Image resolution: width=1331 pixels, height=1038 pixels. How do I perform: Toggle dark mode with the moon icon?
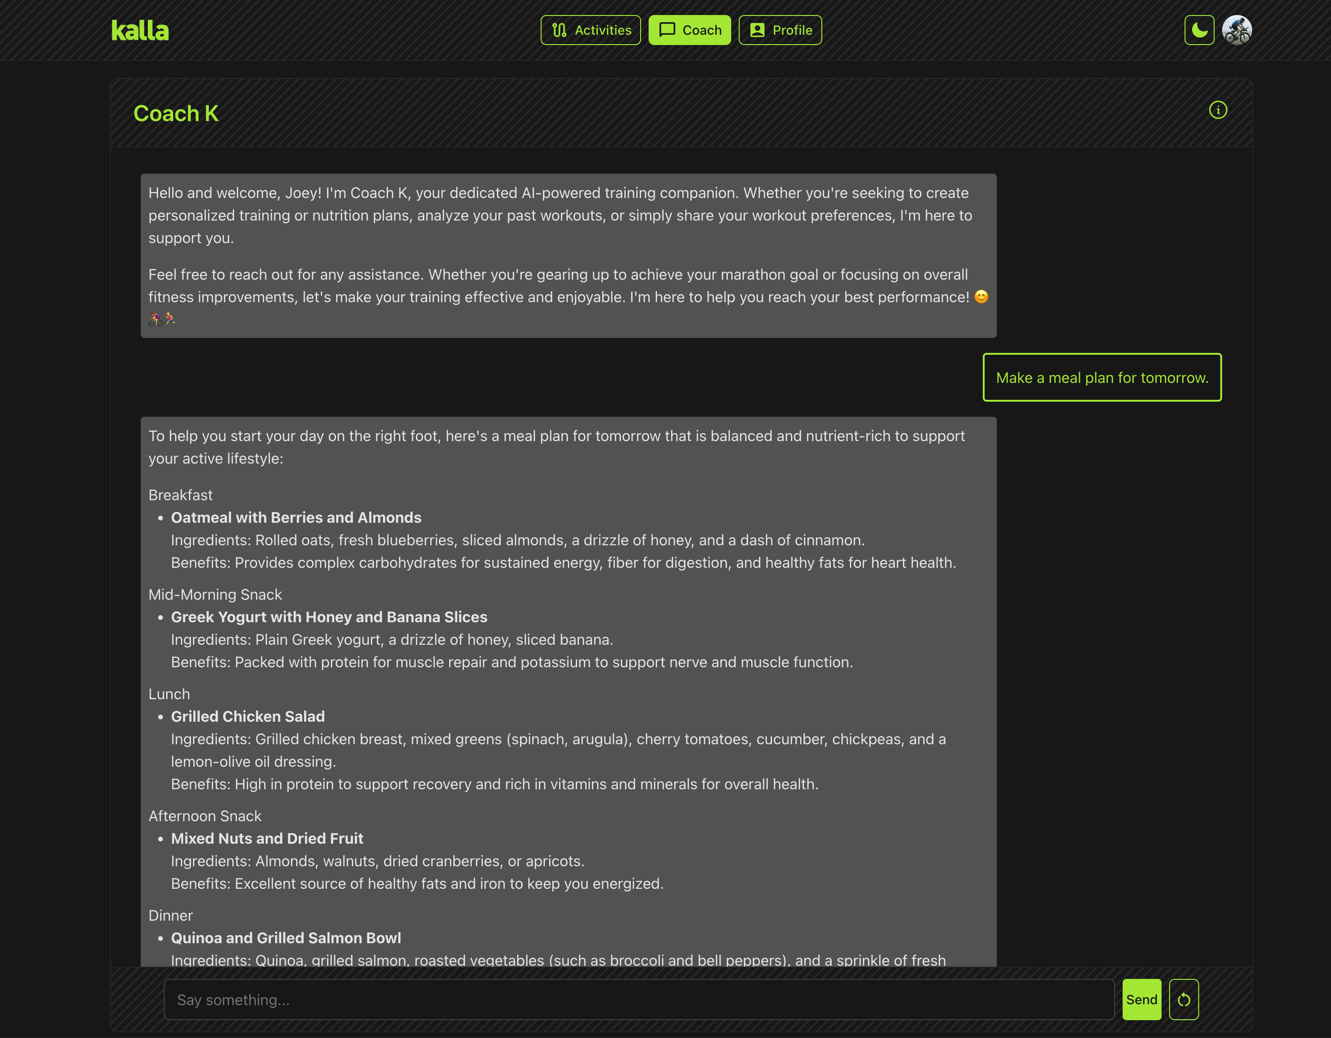[1199, 30]
